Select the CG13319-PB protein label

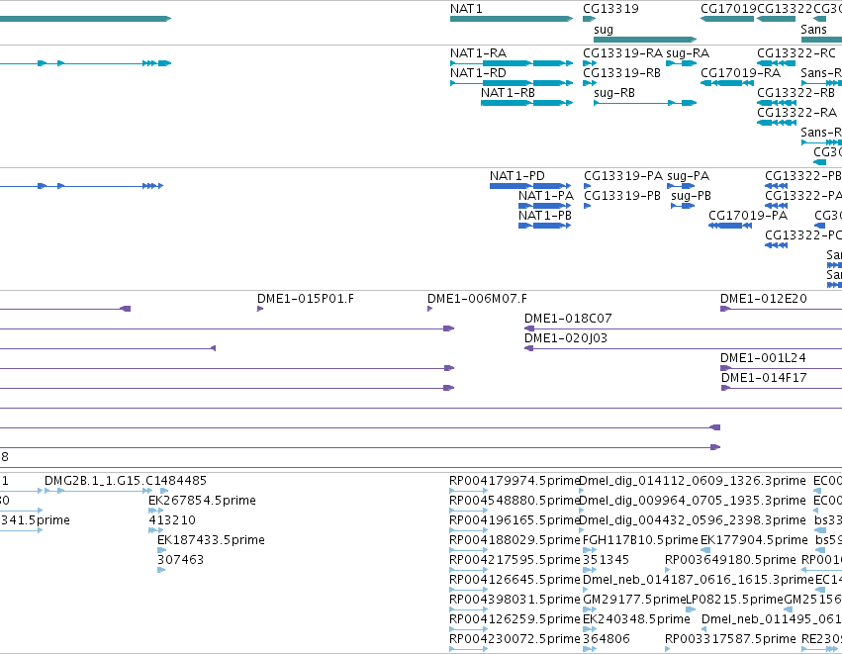[x=622, y=196]
